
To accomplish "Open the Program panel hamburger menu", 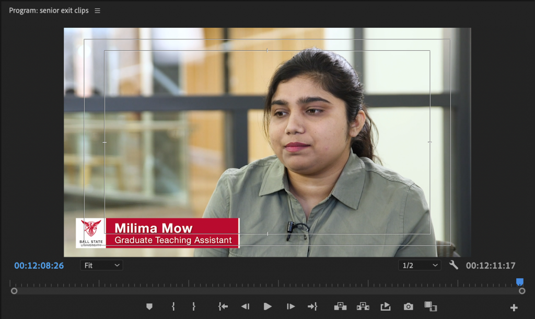I will tap(98, 10).
